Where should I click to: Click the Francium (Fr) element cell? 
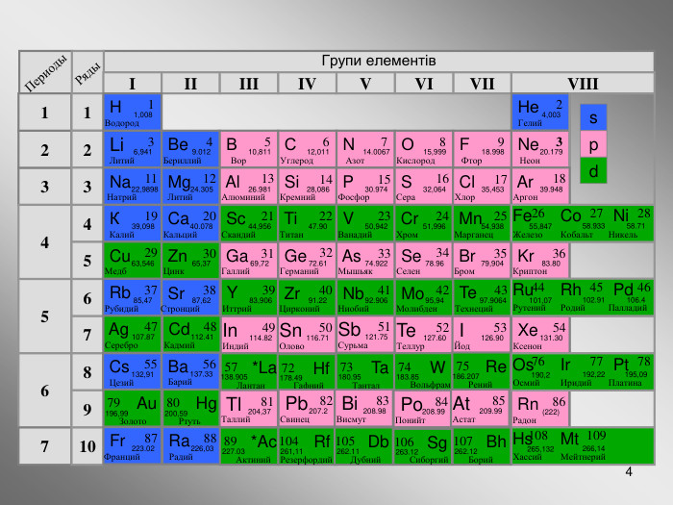point(132,445)
